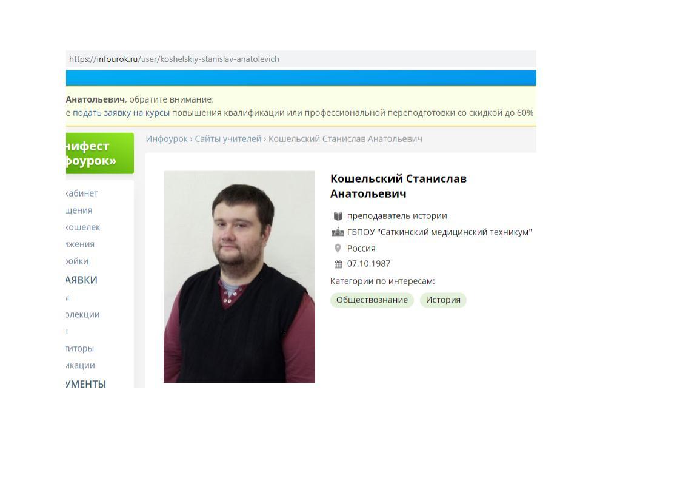Open the Инфоурок breadcrumb link
The width and height of the screenshot is (680, 481).
pyautogui.click(x=167, y=139)
